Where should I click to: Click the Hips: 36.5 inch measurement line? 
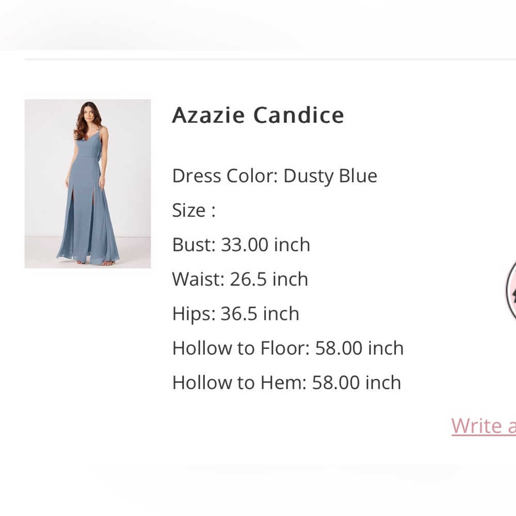tap(235, 313)
